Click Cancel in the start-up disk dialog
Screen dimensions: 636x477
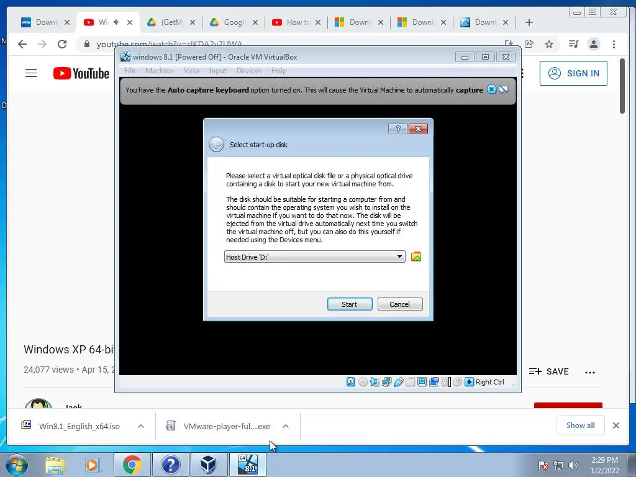[x=400, y=304]
